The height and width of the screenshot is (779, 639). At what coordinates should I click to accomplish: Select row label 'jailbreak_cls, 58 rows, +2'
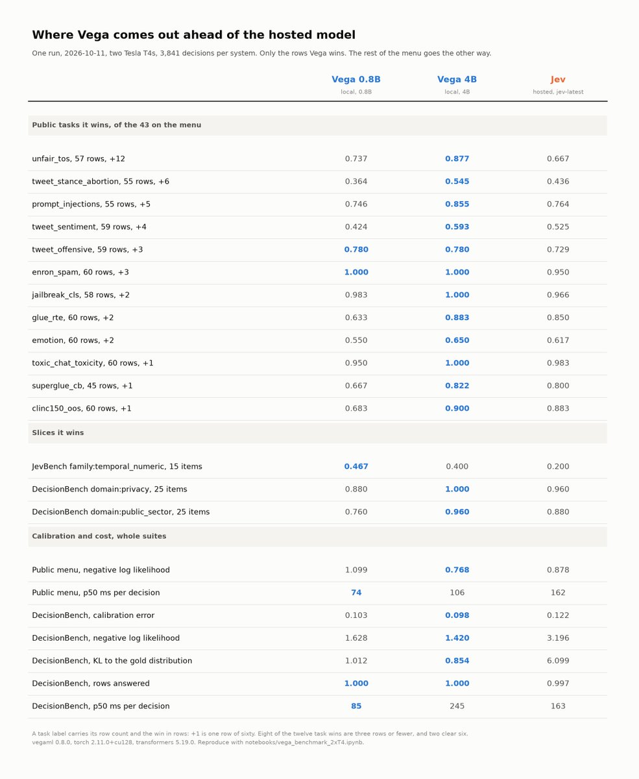[81, 295]
